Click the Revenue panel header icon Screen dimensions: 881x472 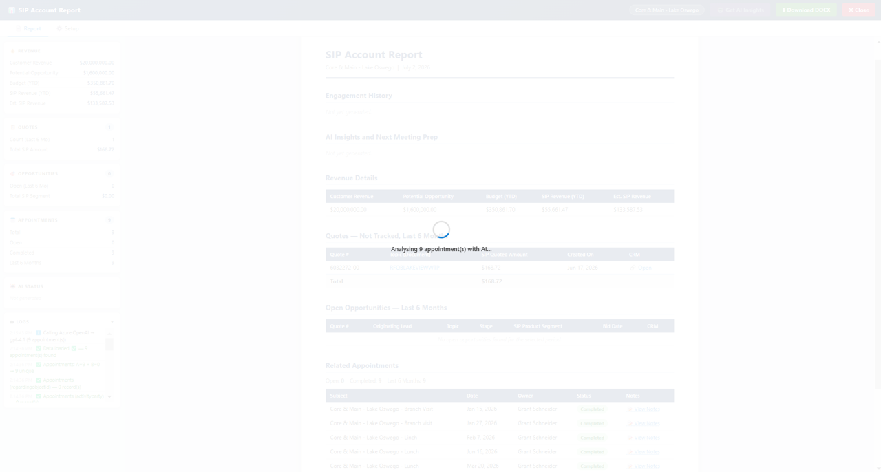click(x=12, y=51)
